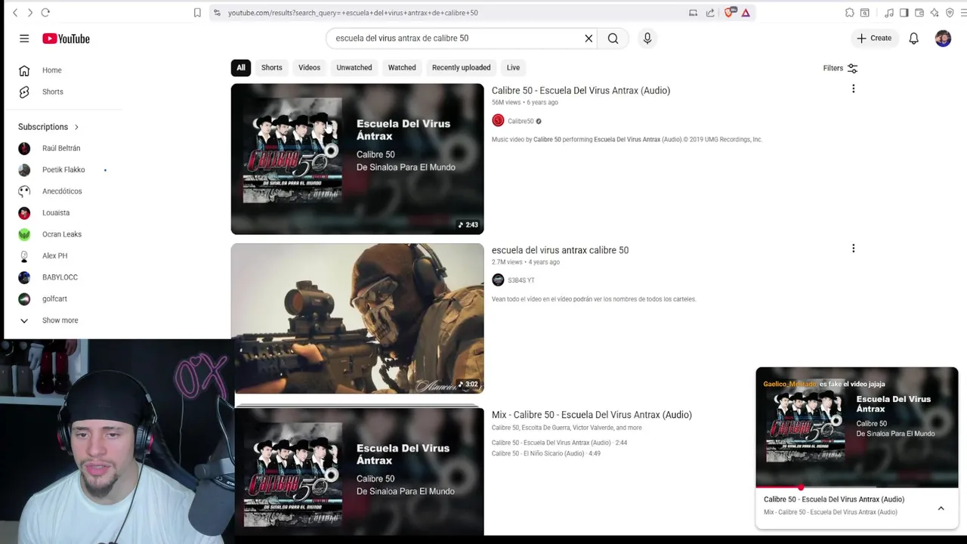The image size is (967, 544).
Task: Run search with magnifying glass button
Action: (x=613, y=39)
